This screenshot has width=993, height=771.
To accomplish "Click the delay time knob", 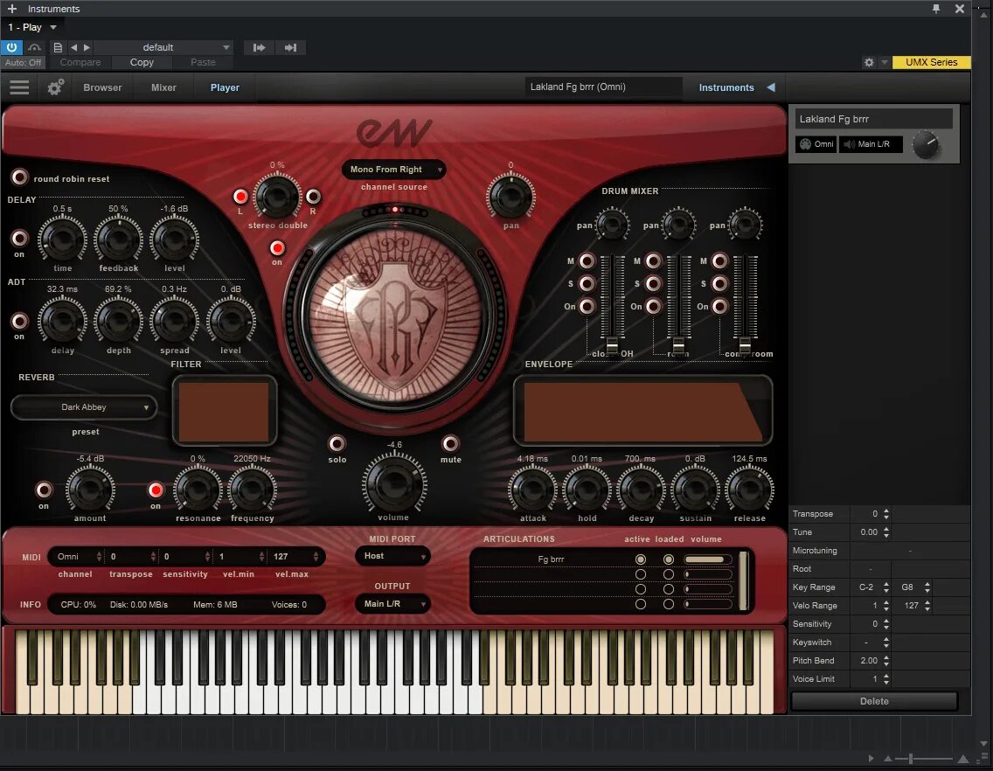I will [x=62, y=240].
